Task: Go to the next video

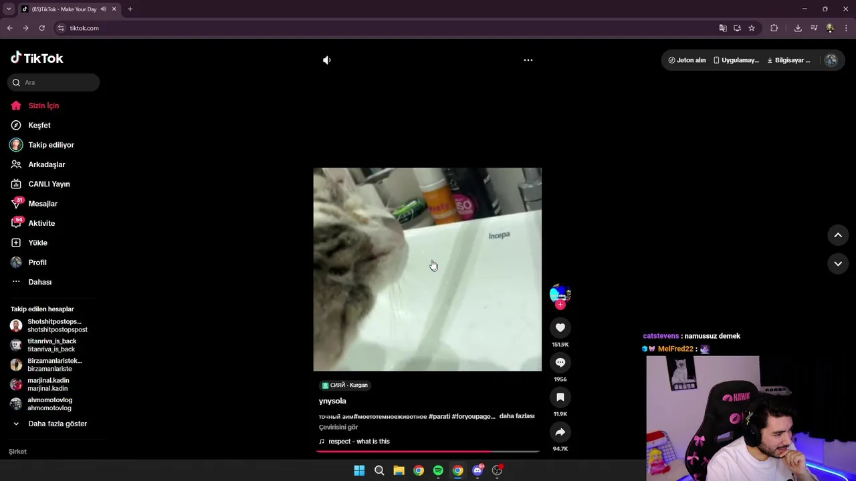Action: pos(838,264)
